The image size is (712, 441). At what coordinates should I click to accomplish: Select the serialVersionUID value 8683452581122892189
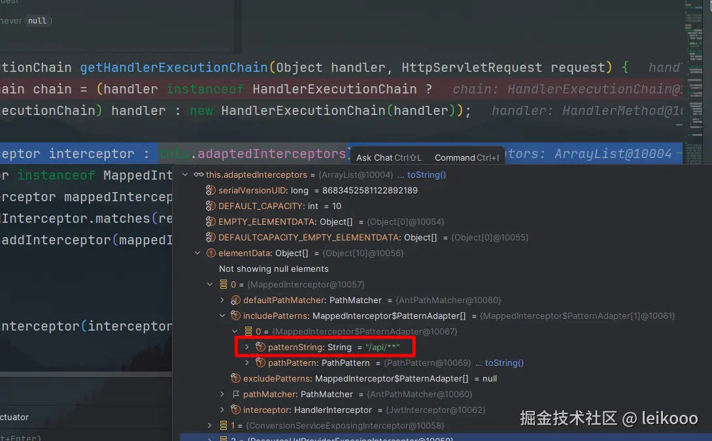369,190
